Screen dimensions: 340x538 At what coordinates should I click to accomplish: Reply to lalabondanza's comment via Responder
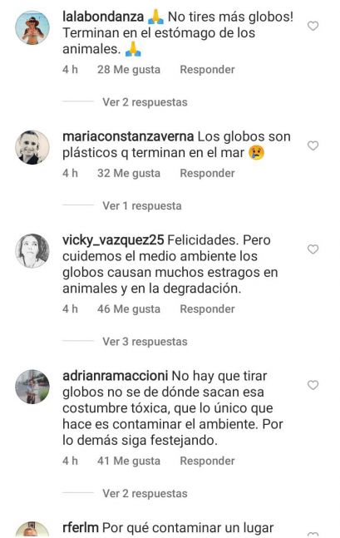coord(207,69)
